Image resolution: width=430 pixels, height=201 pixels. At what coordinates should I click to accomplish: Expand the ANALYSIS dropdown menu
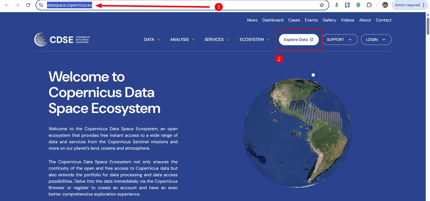(x=182, y=39)
